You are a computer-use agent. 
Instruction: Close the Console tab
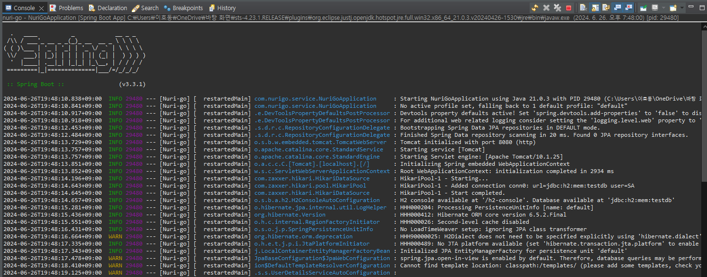pyautogui.click(x=41, y=8)
